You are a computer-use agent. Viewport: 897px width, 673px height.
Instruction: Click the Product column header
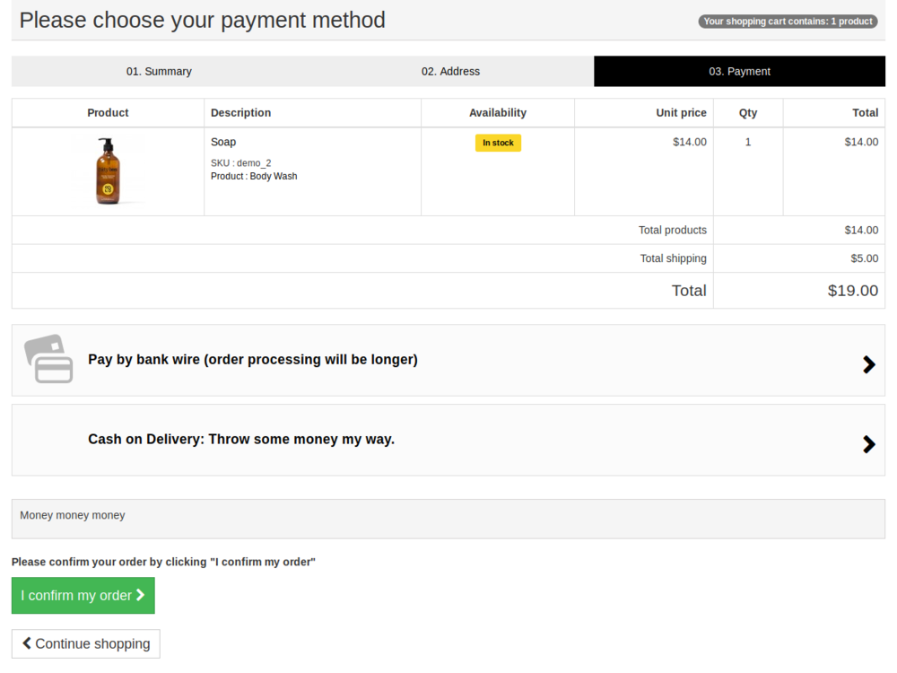[108, 113]
